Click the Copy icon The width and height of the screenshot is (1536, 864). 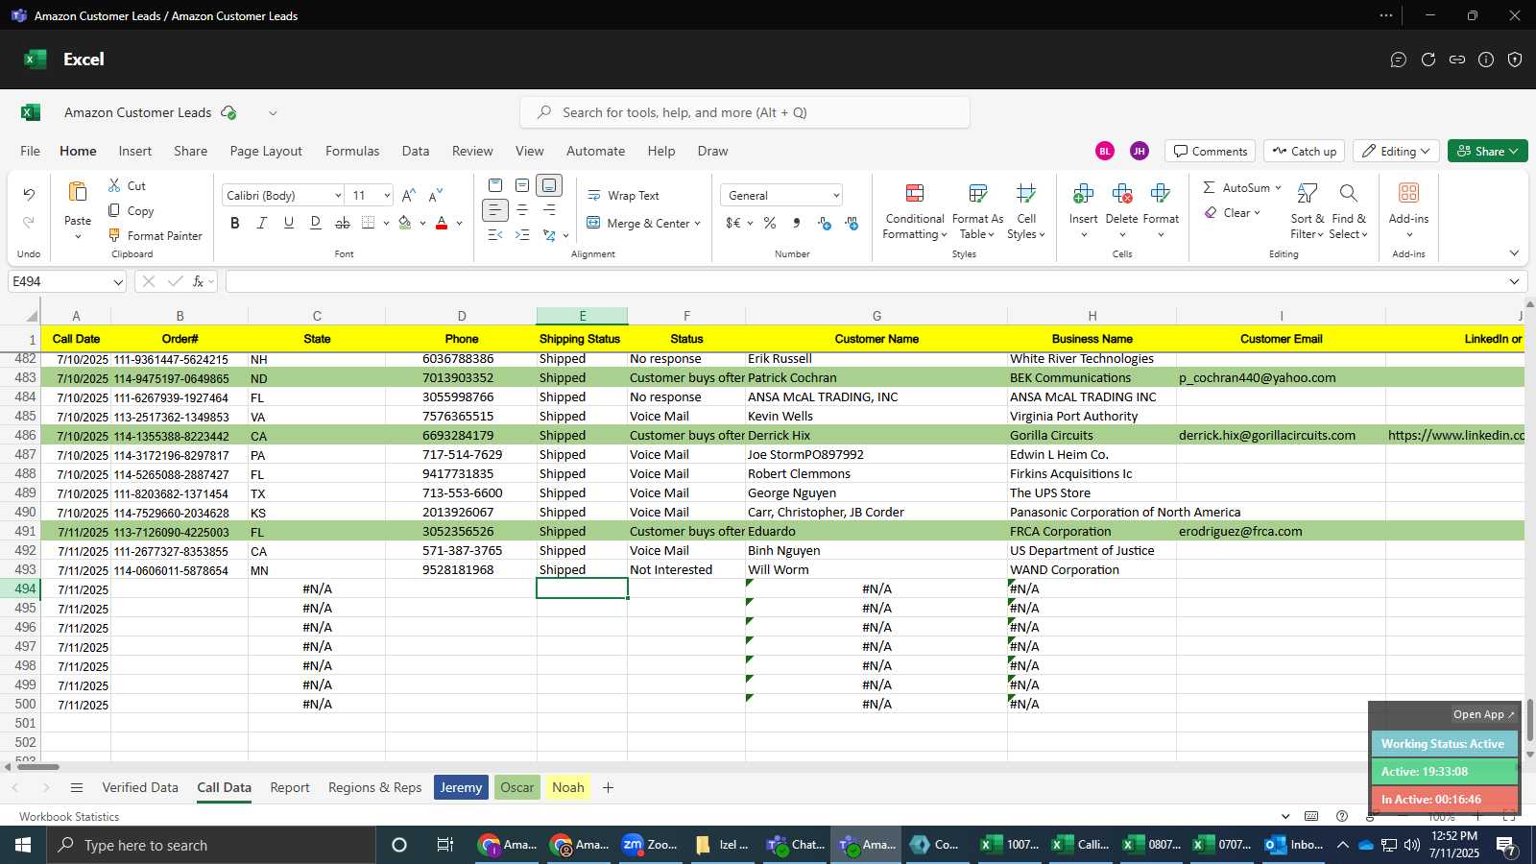(114, 210)
